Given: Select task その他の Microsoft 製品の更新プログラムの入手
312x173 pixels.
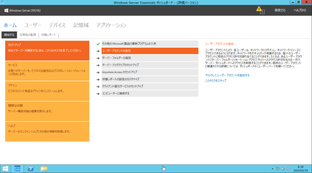Looking at the screenshot, I should (150, 44).
